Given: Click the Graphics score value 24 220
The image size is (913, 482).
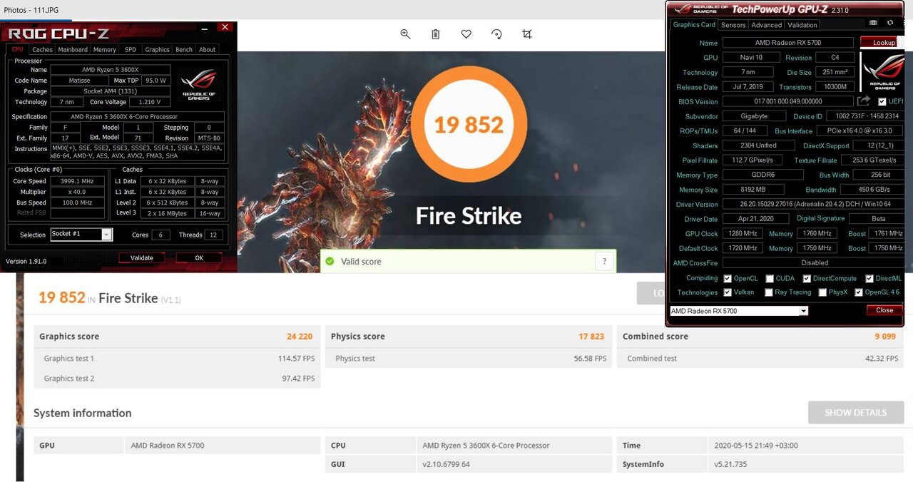Looking at the screenshot, I should point(300,337).
